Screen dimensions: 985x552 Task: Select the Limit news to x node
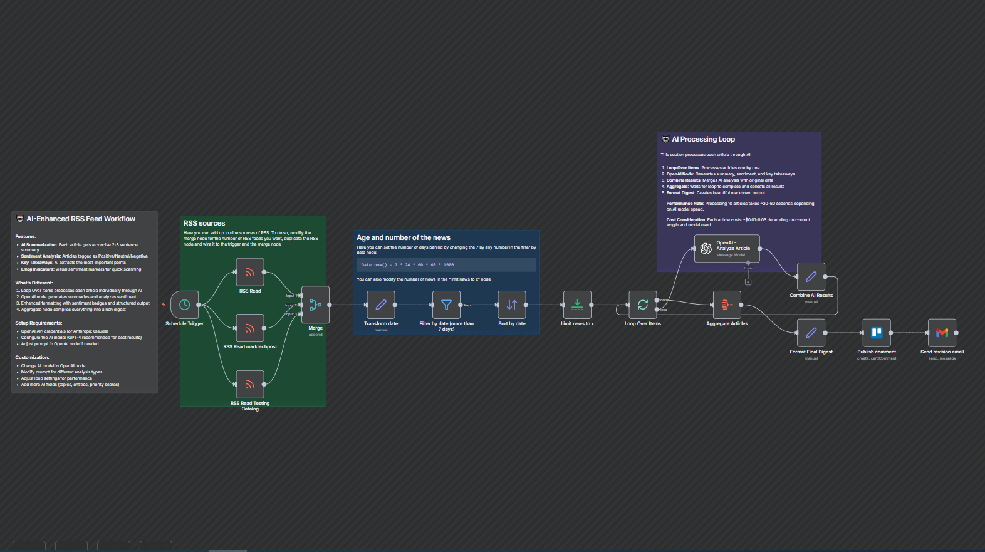[x=577, y=305]
